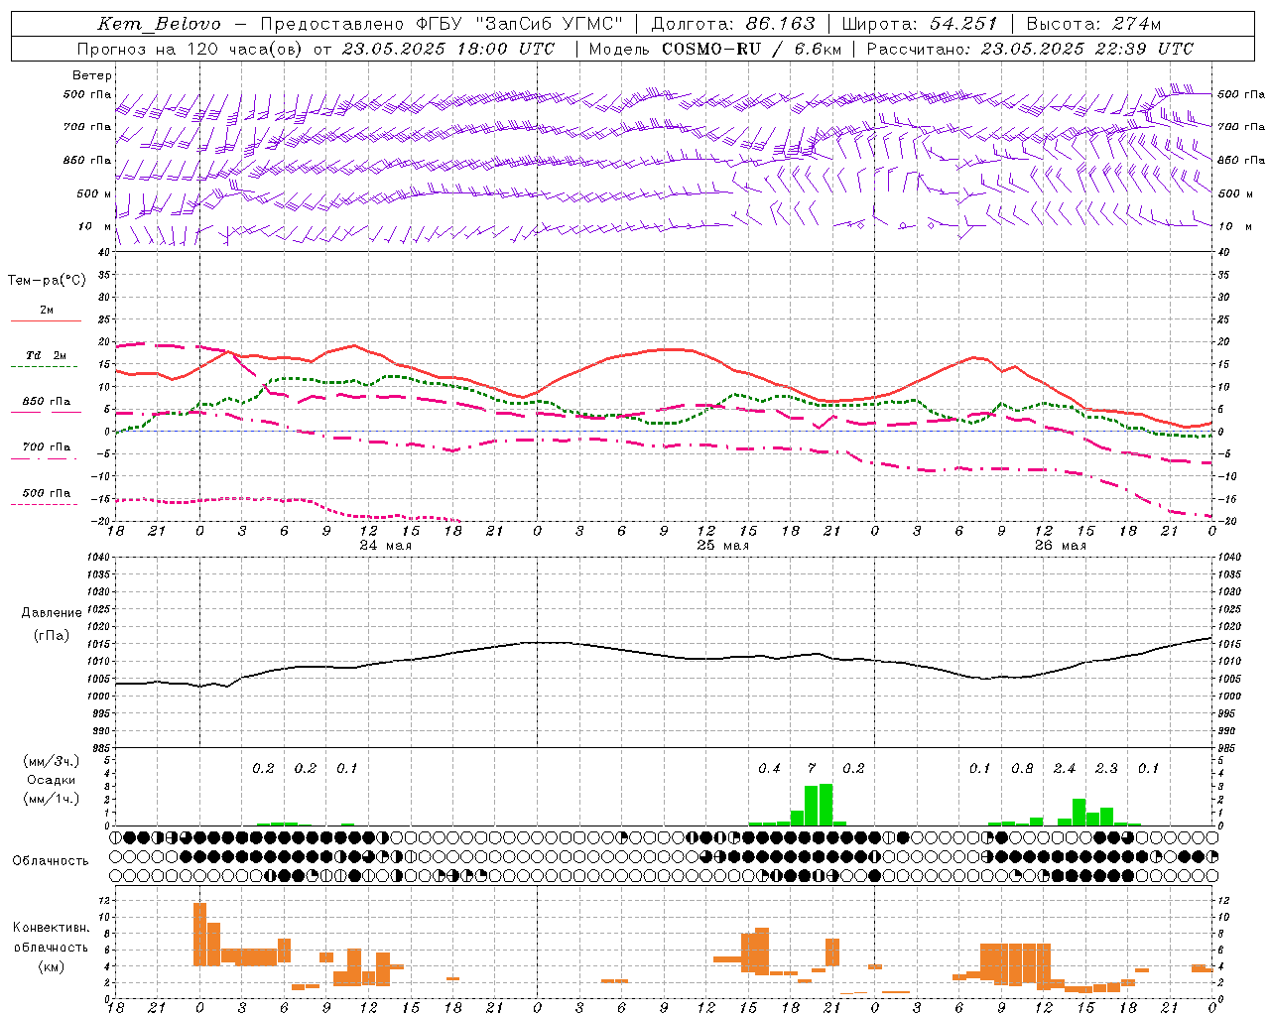The width and height of the screenshot is (1270, 1016).
Task: Select the Td 2м dew point legend entry
Action: [46, 355]
